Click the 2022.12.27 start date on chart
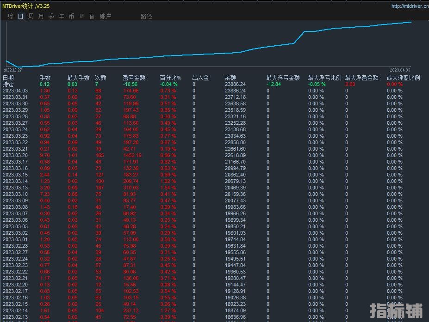 click(13, 70)
